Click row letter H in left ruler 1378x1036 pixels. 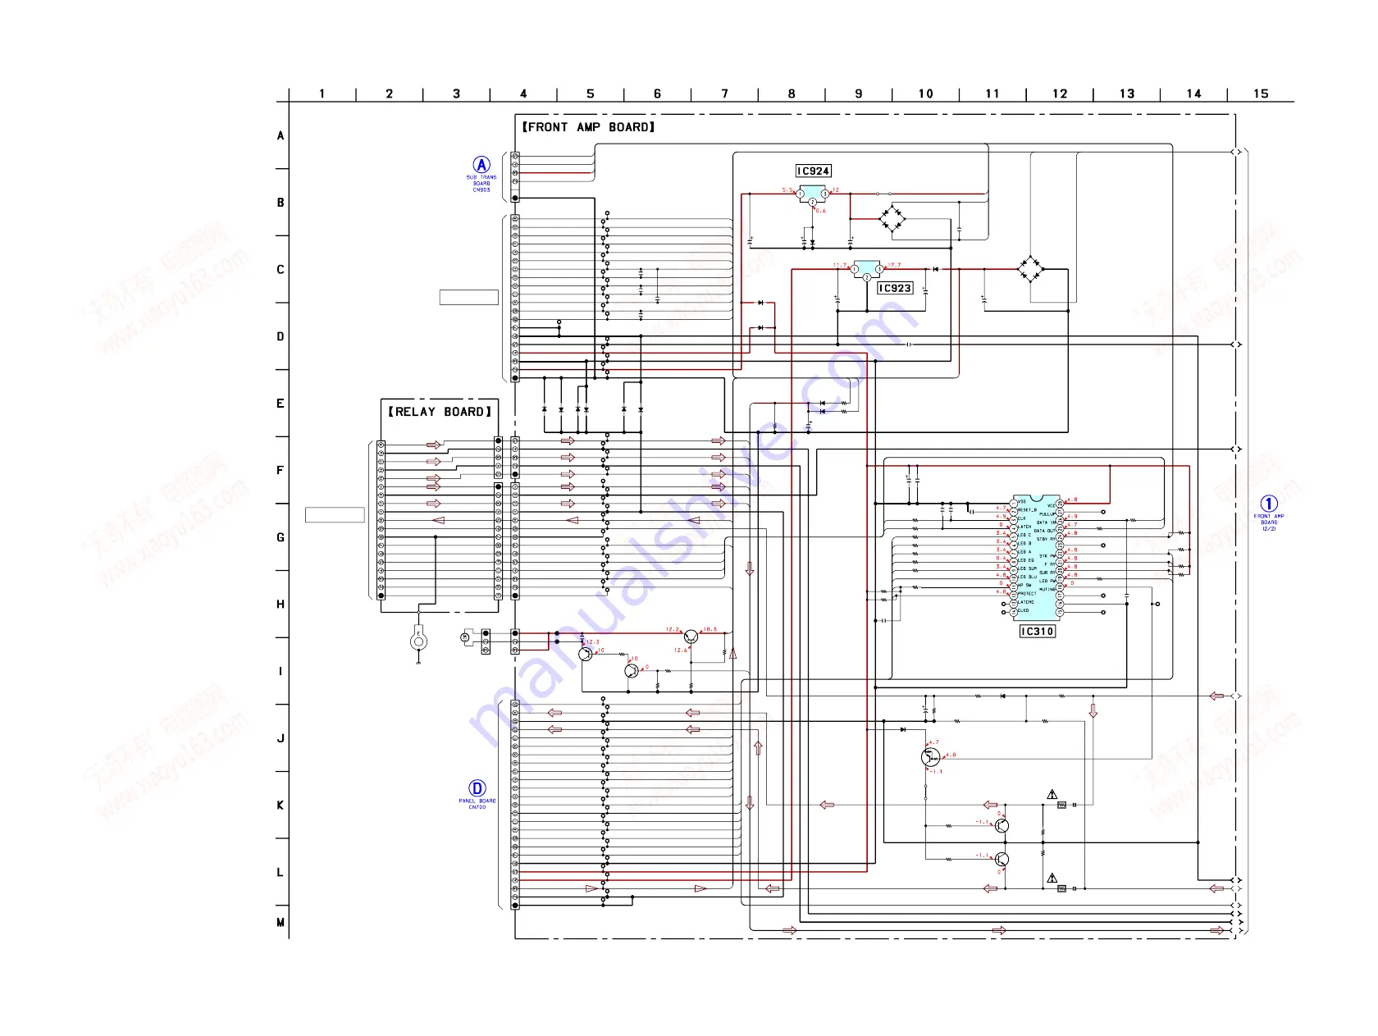tap(281, 605)
